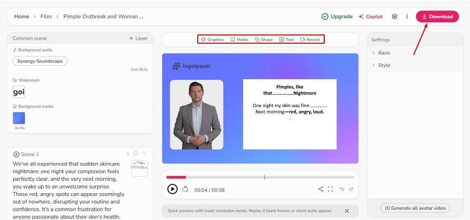Screen dimensions: 470x220
Task: Share the video preview
Action: (x=321, y=189)
